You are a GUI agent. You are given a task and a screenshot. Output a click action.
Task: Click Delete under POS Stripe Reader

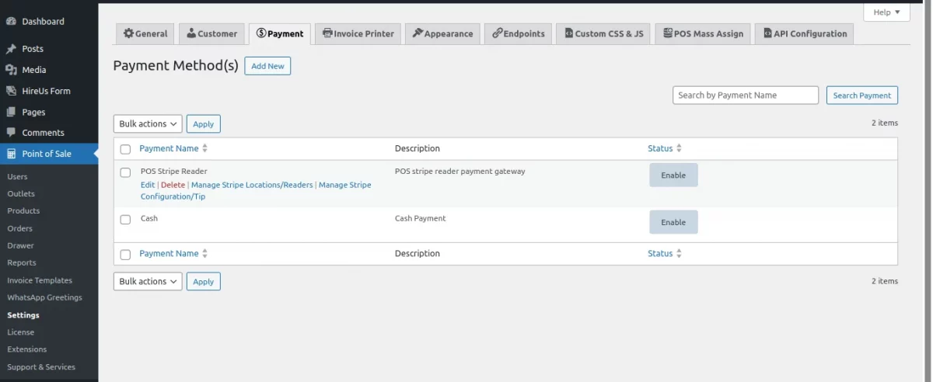coord(173,185)
